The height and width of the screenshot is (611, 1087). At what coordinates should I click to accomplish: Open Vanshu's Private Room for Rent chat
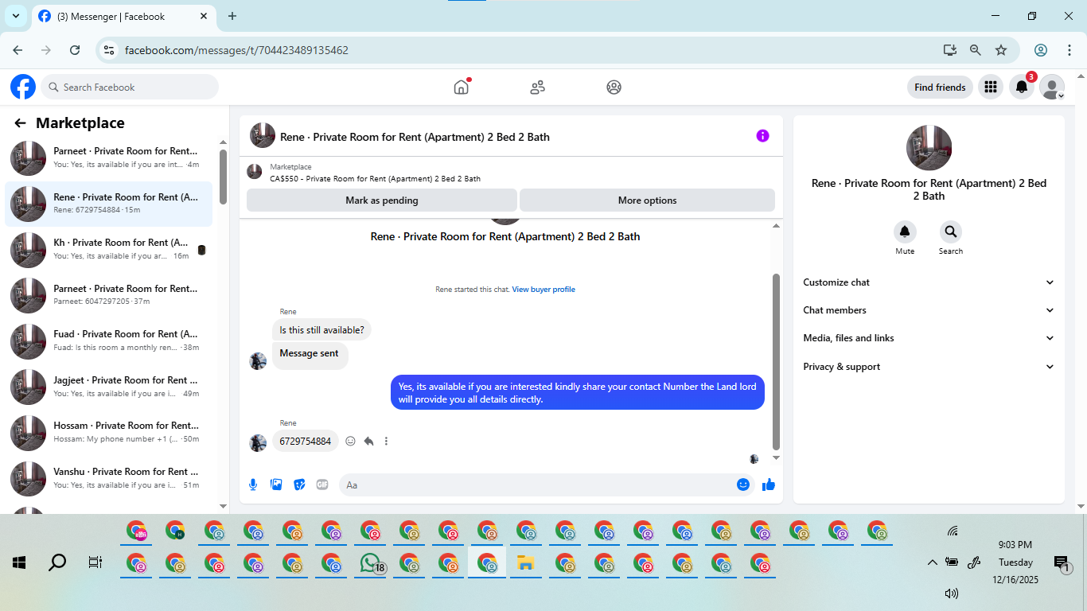point(109,478)
